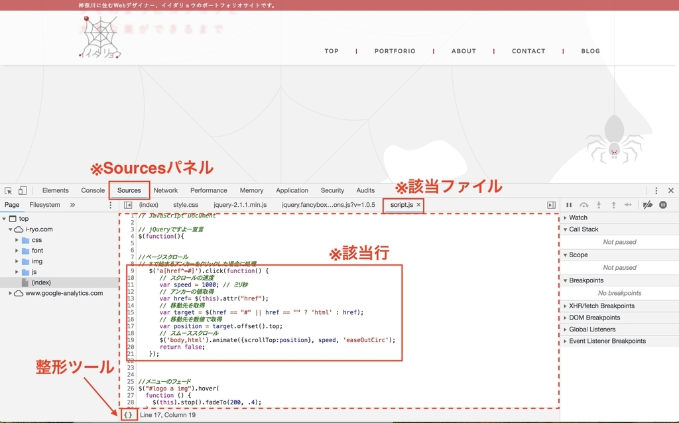The width and height of the screenshot is (679, 423).
Task: Switch to the style.css file tab
Action: coord(186,205)
